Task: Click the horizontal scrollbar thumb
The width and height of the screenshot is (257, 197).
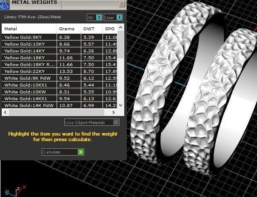Action: coord(57,113)
